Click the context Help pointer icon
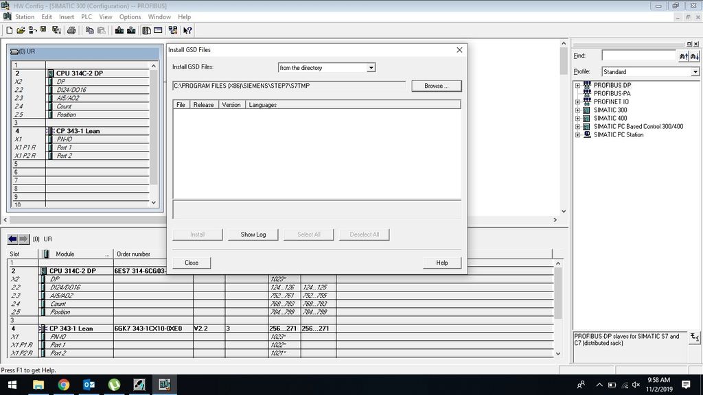Image resolution: width=703 pixels, height=395 pixels. 187,30
